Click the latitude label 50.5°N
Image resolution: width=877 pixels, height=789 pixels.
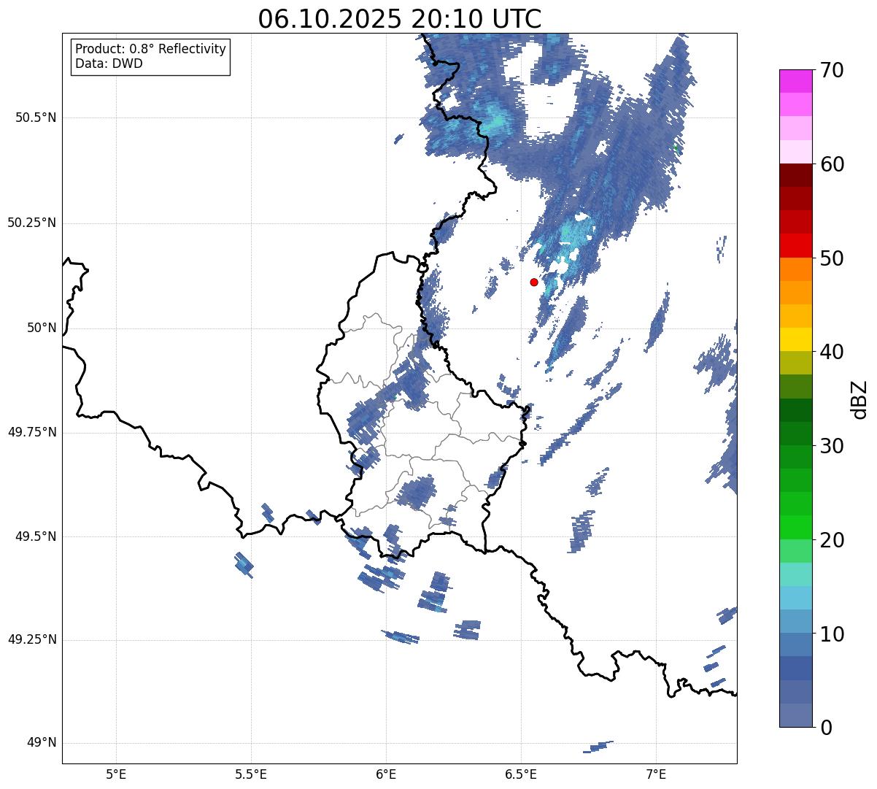pyautogui.click(x=35, y=118)
